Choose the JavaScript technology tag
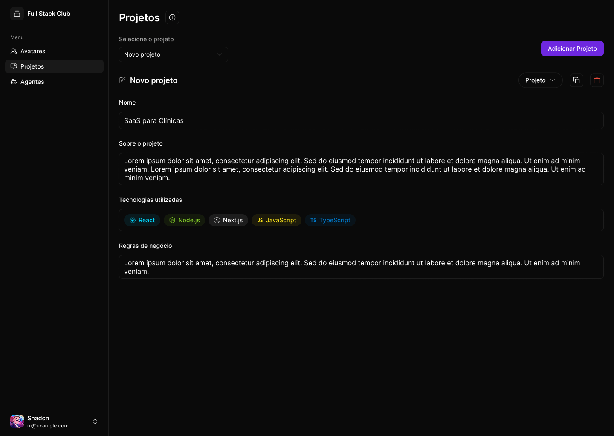This screenshot has height=436, width=614. pos(276,220)
